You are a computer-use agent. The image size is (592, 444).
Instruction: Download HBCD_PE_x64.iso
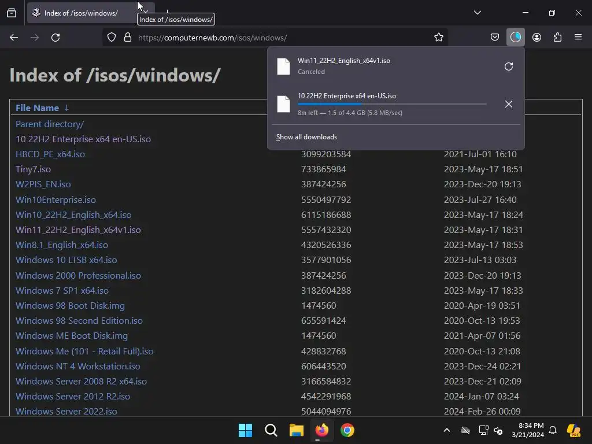coord(50,154)
